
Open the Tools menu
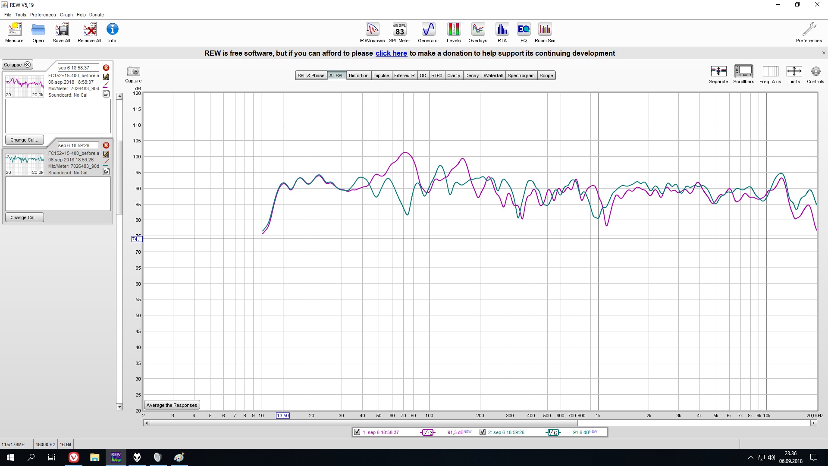(x=20, y=15)
